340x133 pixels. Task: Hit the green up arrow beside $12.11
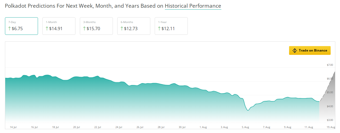coord(159,29)
